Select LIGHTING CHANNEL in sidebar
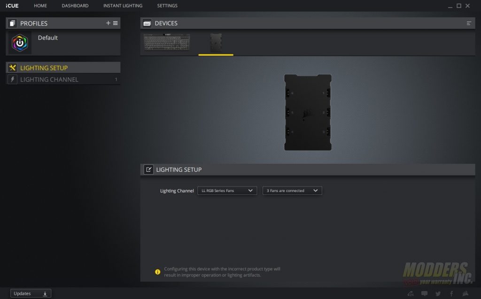 (x=63, y=79)
